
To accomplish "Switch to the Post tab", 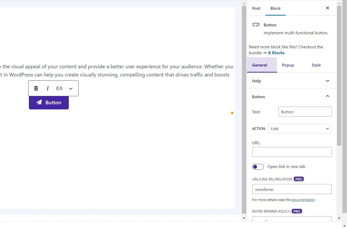I will [256, 8].
